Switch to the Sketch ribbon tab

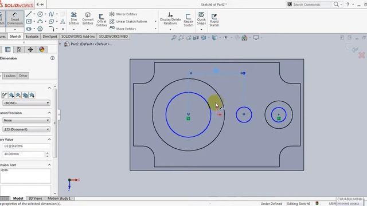click(x=15, y=37)
